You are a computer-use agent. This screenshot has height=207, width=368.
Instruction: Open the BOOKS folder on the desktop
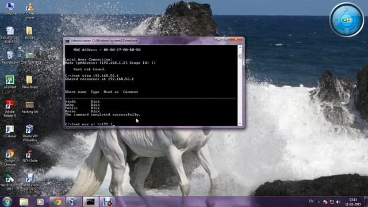click(29, 33)
